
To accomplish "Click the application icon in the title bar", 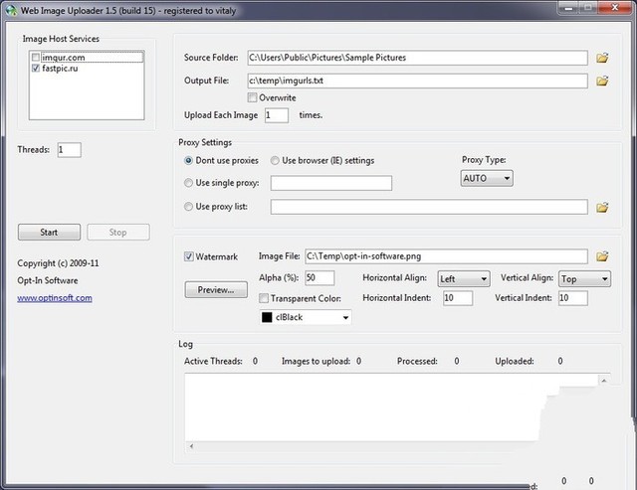I will pyautogui.click(x=11, y=9).
